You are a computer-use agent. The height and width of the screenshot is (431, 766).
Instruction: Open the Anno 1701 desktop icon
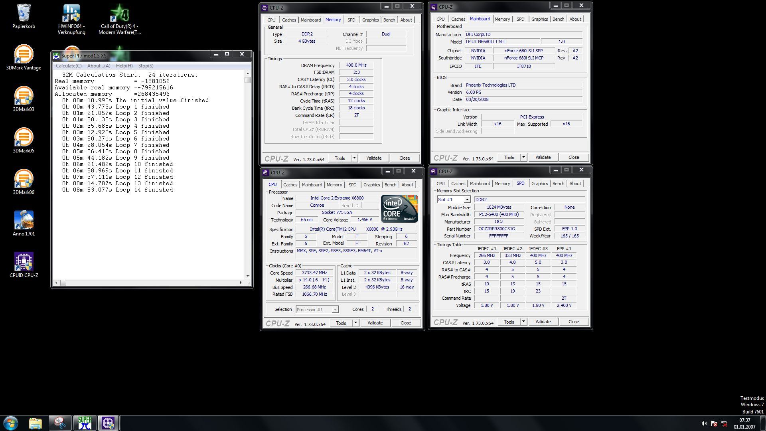(24, 222)
